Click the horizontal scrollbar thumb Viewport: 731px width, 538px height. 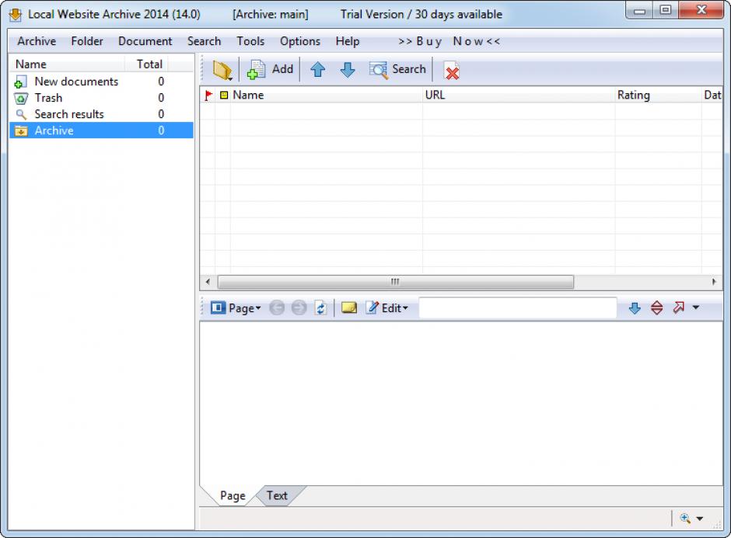[395, 282]
